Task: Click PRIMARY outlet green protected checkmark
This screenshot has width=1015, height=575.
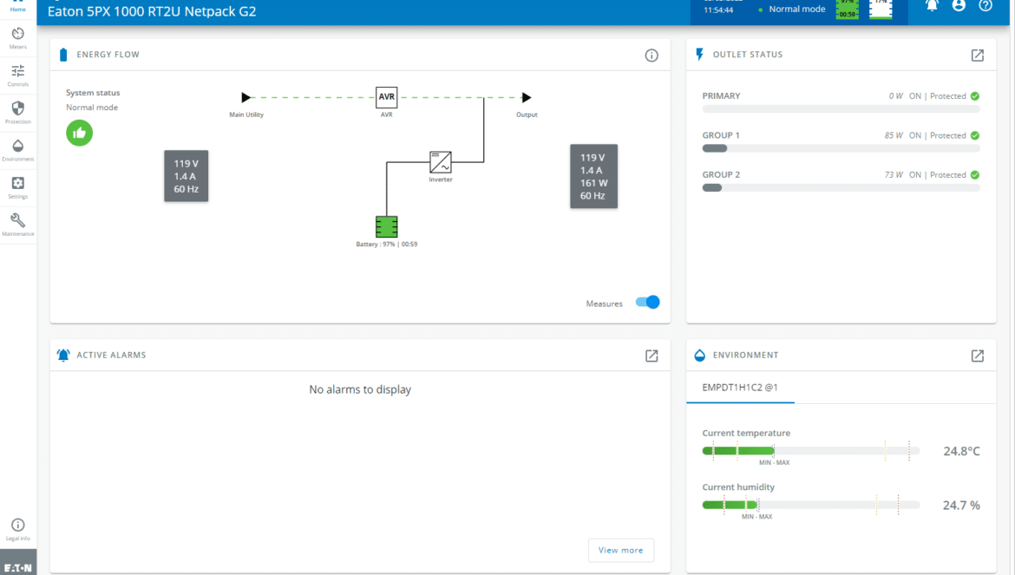Action: point(975,96)
